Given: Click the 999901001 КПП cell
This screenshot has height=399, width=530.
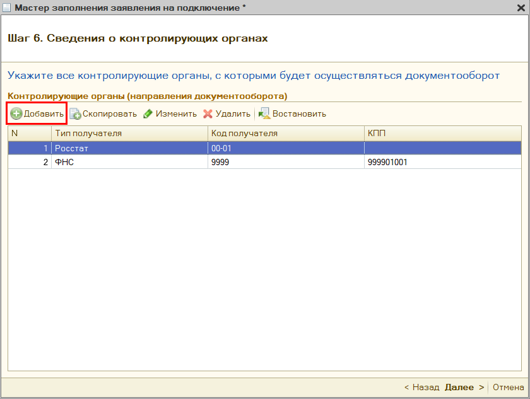Looking at the screenshot, I should [442, 162].
